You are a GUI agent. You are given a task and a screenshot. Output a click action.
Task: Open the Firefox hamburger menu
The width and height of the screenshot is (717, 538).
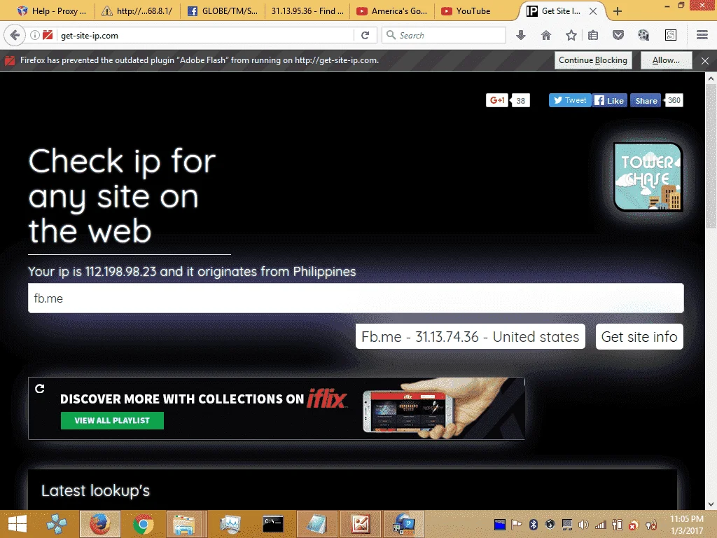click(702, 35)
